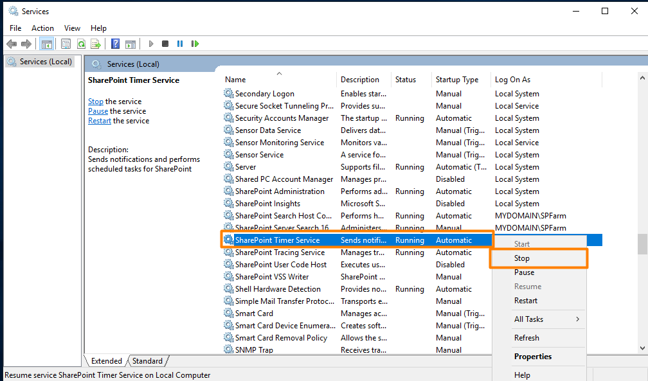Click gear icon of Secondary Logon row

click(x=229, y=93)
